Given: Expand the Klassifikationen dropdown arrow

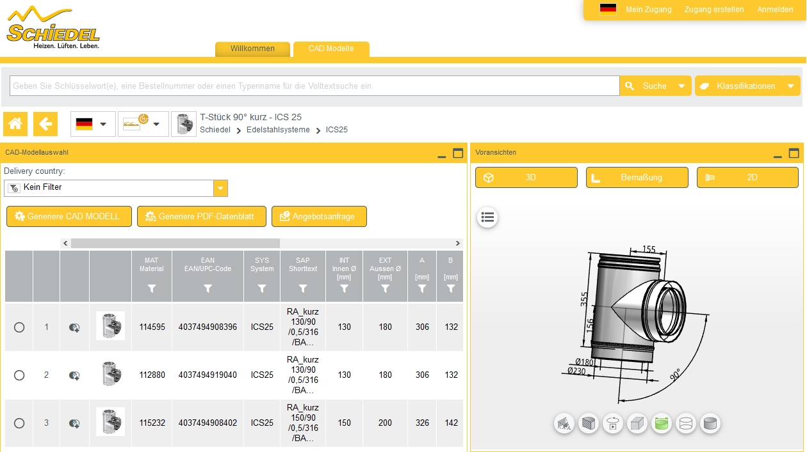Looking at the screenshot, I should (791, 86).
